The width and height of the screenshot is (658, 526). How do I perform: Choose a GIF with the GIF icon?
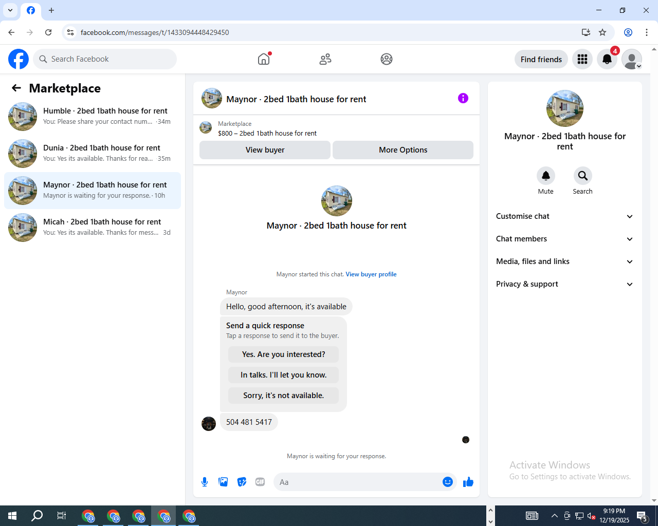pyautogui.click(x=260, y=482)
